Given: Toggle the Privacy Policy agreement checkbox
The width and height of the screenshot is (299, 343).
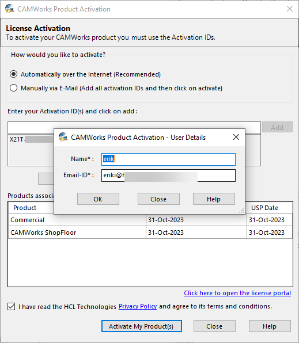Looking at the screenshot, I should point(11,306).
